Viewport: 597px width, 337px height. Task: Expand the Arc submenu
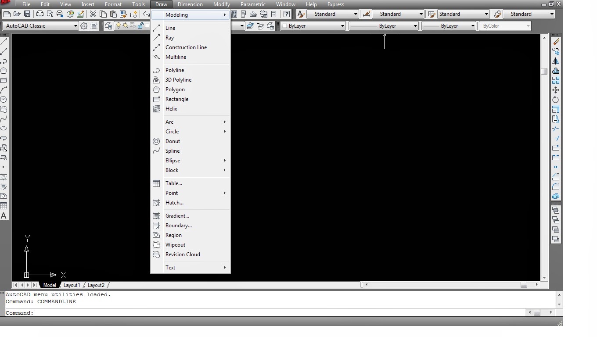191,122
